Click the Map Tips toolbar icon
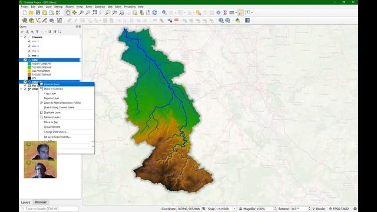The height and width of the screenshot is (212, 377). pos(240,12)
